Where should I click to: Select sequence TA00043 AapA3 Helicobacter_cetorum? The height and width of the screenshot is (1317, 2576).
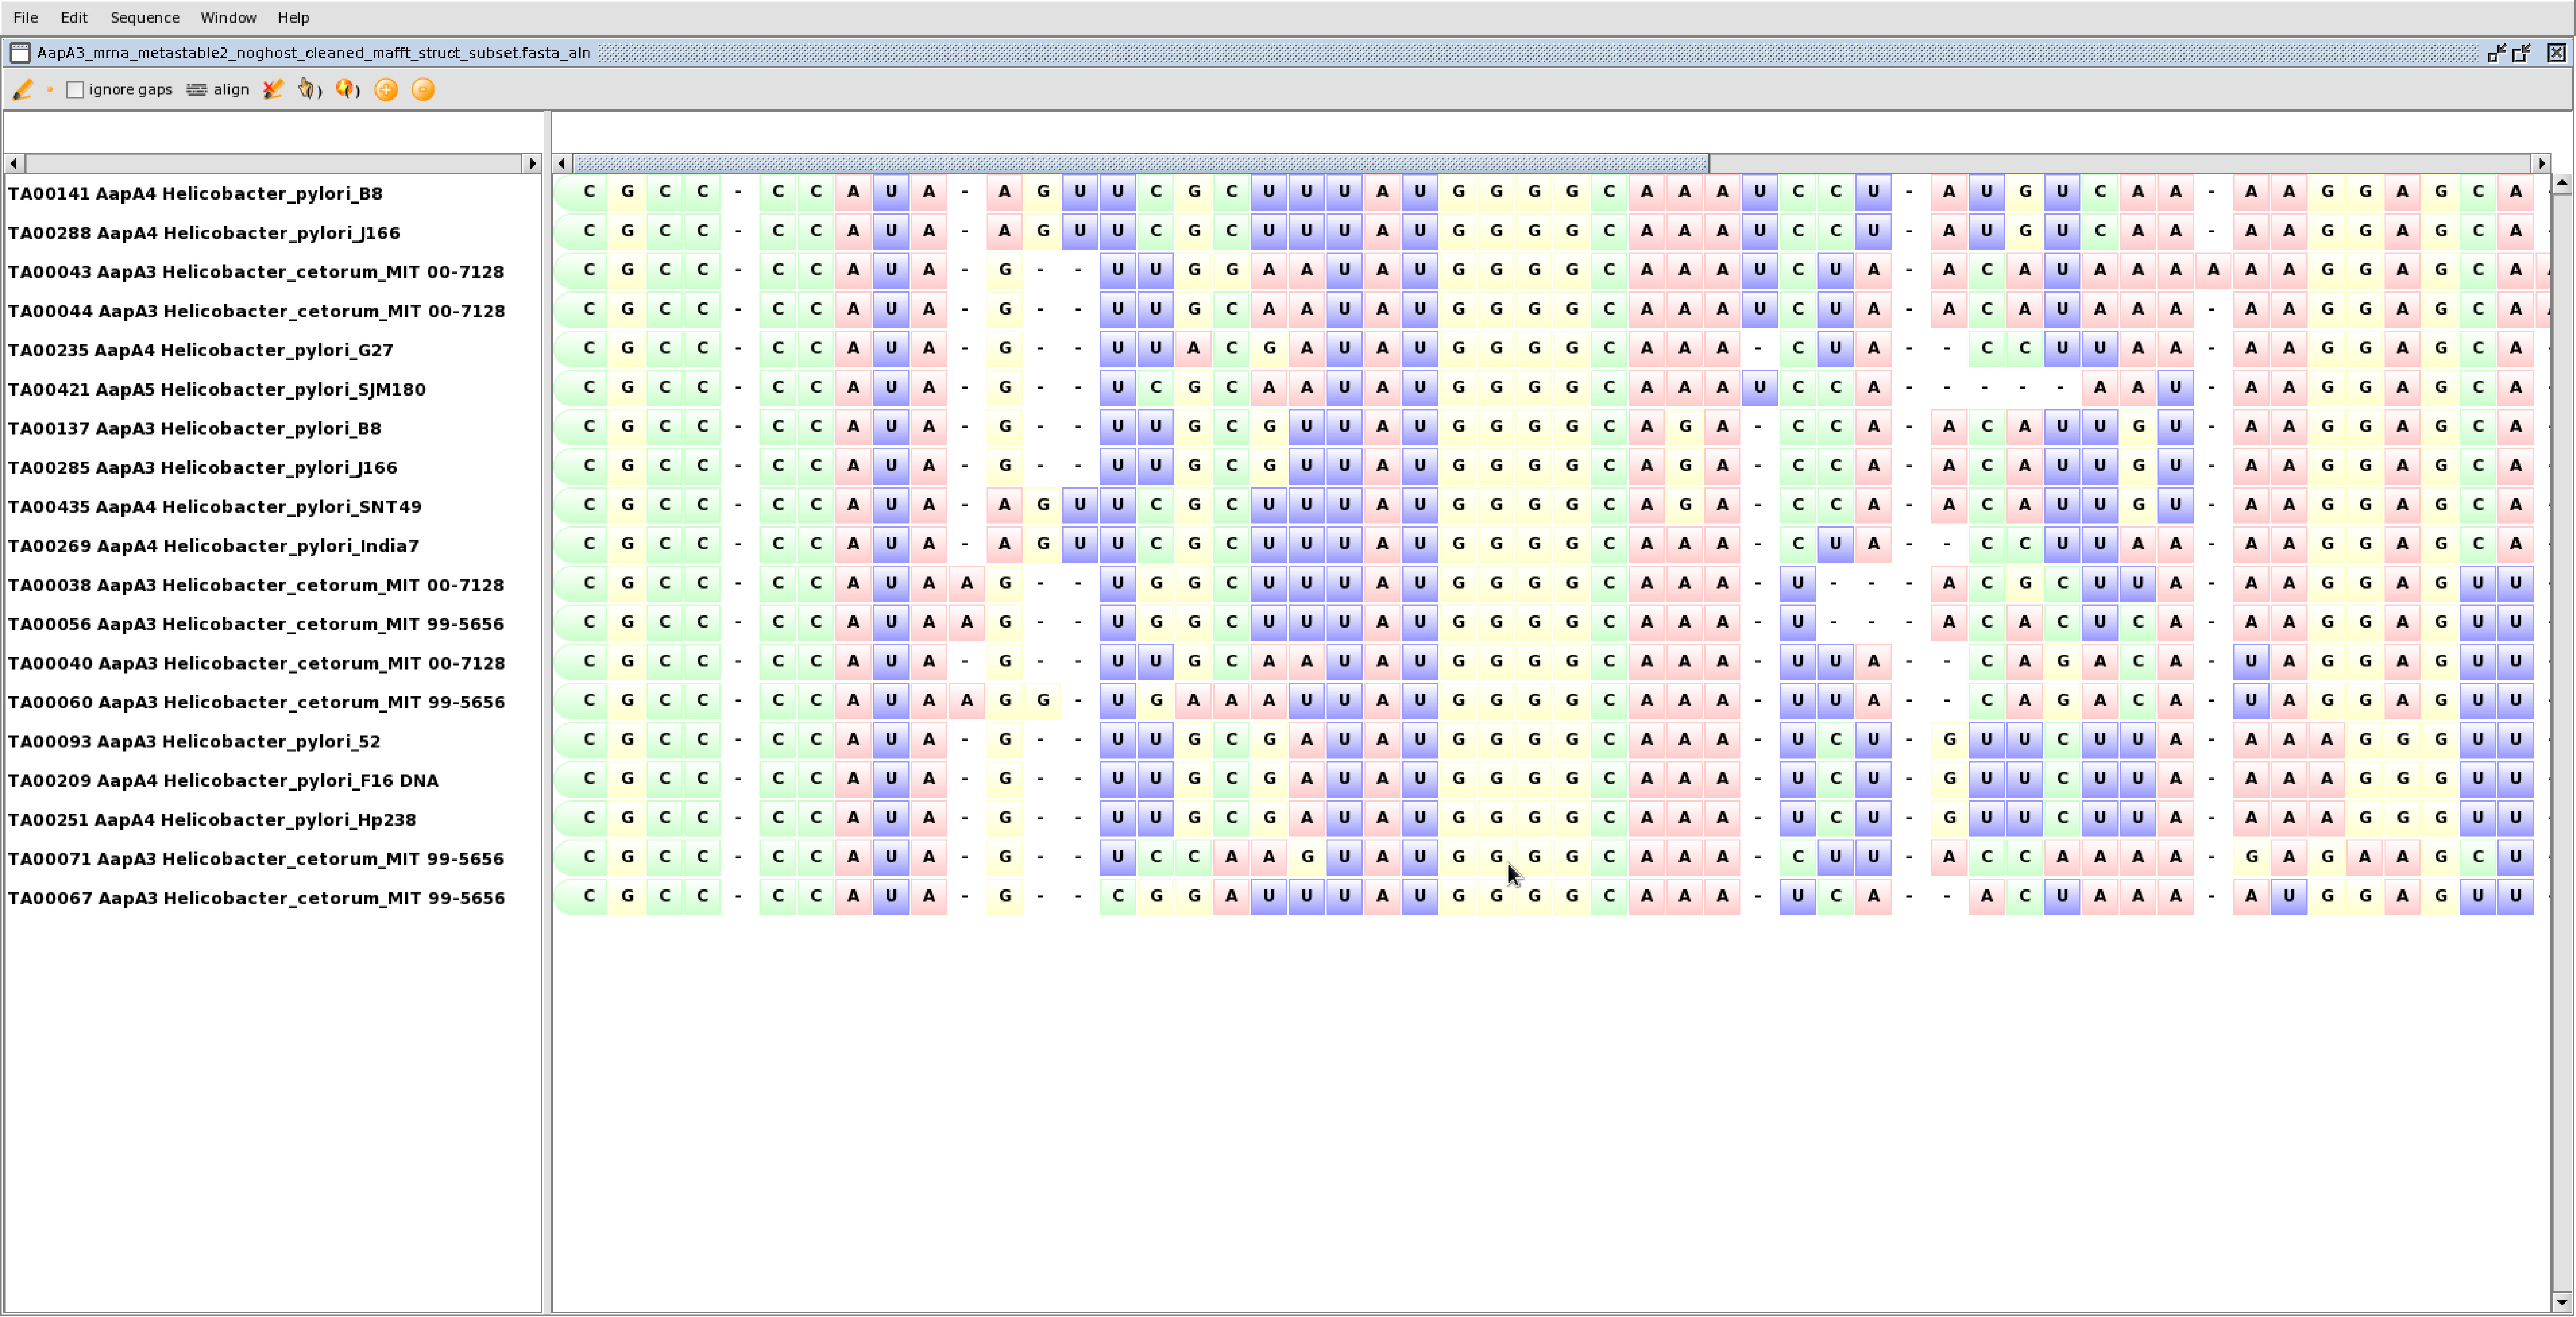[256, 272]
